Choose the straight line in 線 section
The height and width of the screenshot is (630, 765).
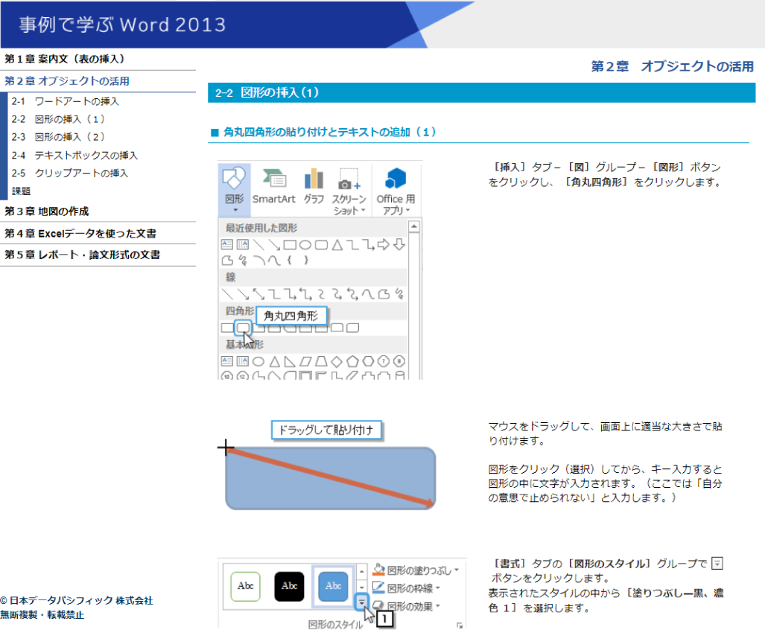point(227,294)
